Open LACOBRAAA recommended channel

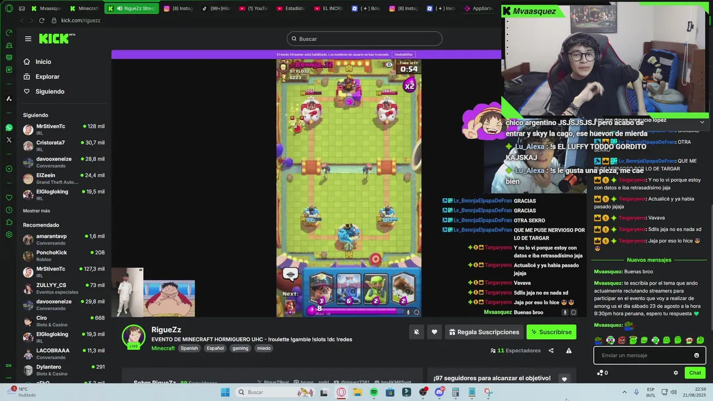tap(64, 354)
